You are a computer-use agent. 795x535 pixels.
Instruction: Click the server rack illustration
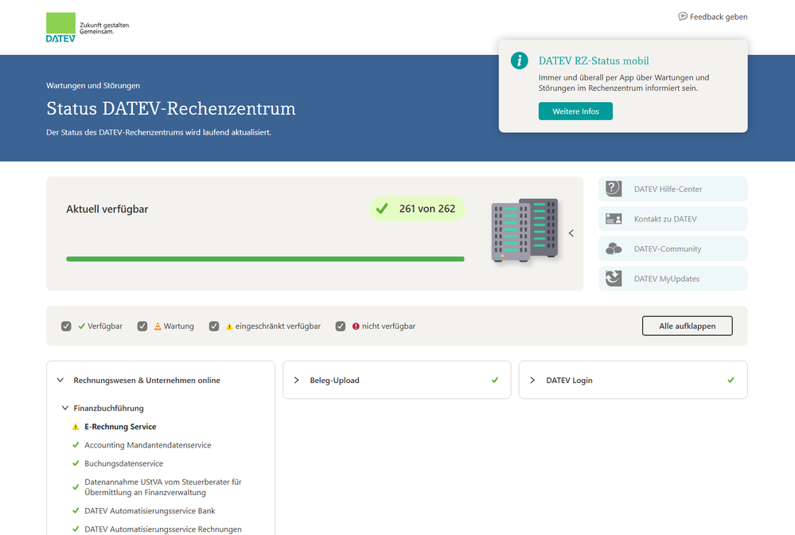pos(524,230)
